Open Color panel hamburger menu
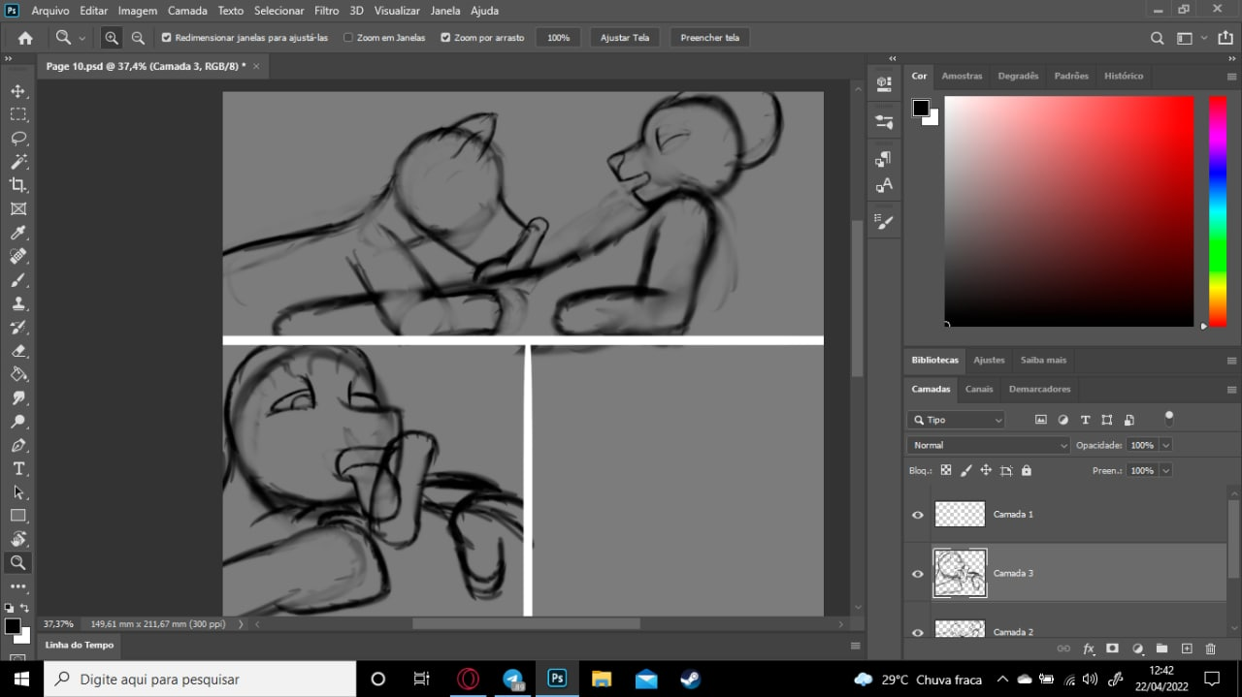The image size is (1242, 697). (1231, 76)
